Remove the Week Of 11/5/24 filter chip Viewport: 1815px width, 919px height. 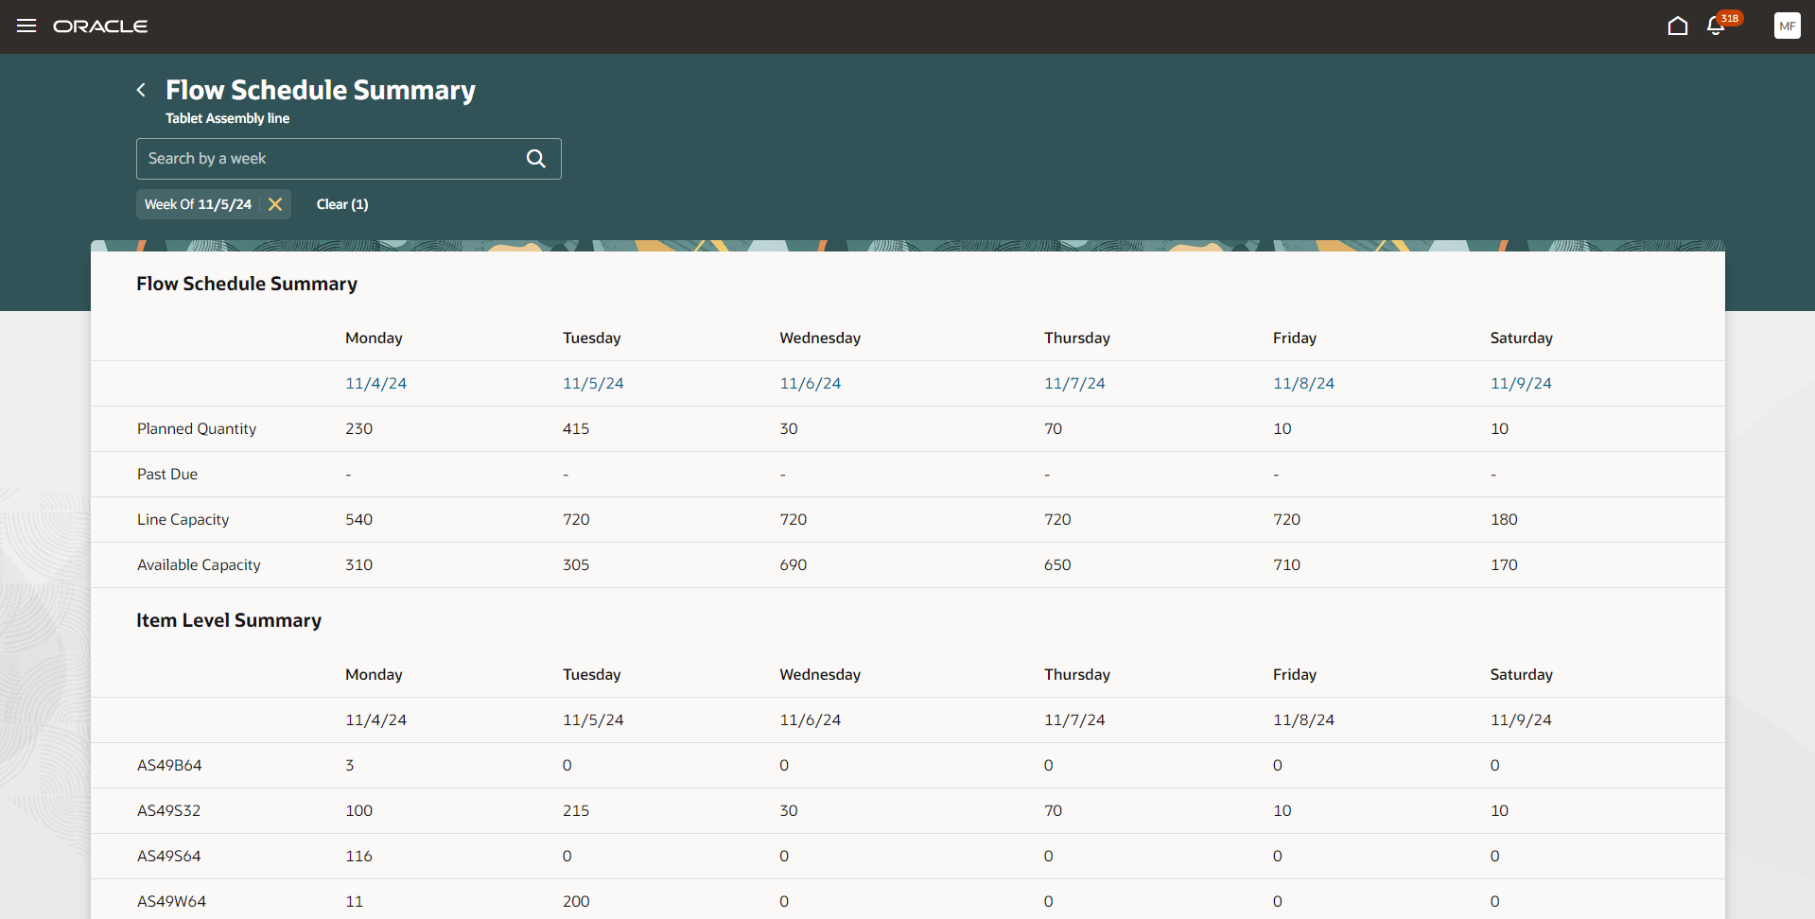(274, 203)
